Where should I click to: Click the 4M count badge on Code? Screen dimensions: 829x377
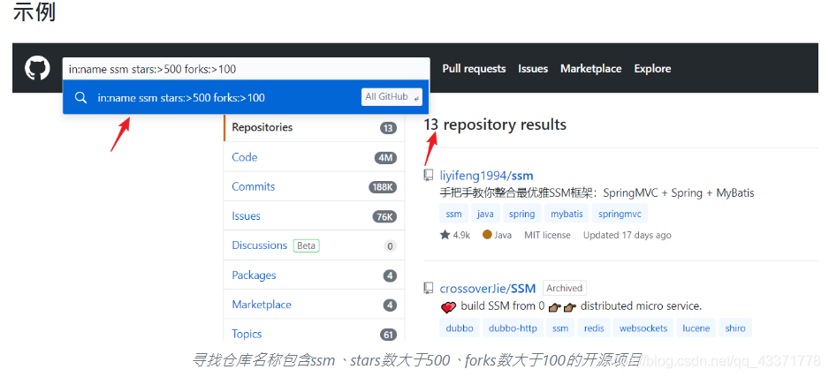385,157
